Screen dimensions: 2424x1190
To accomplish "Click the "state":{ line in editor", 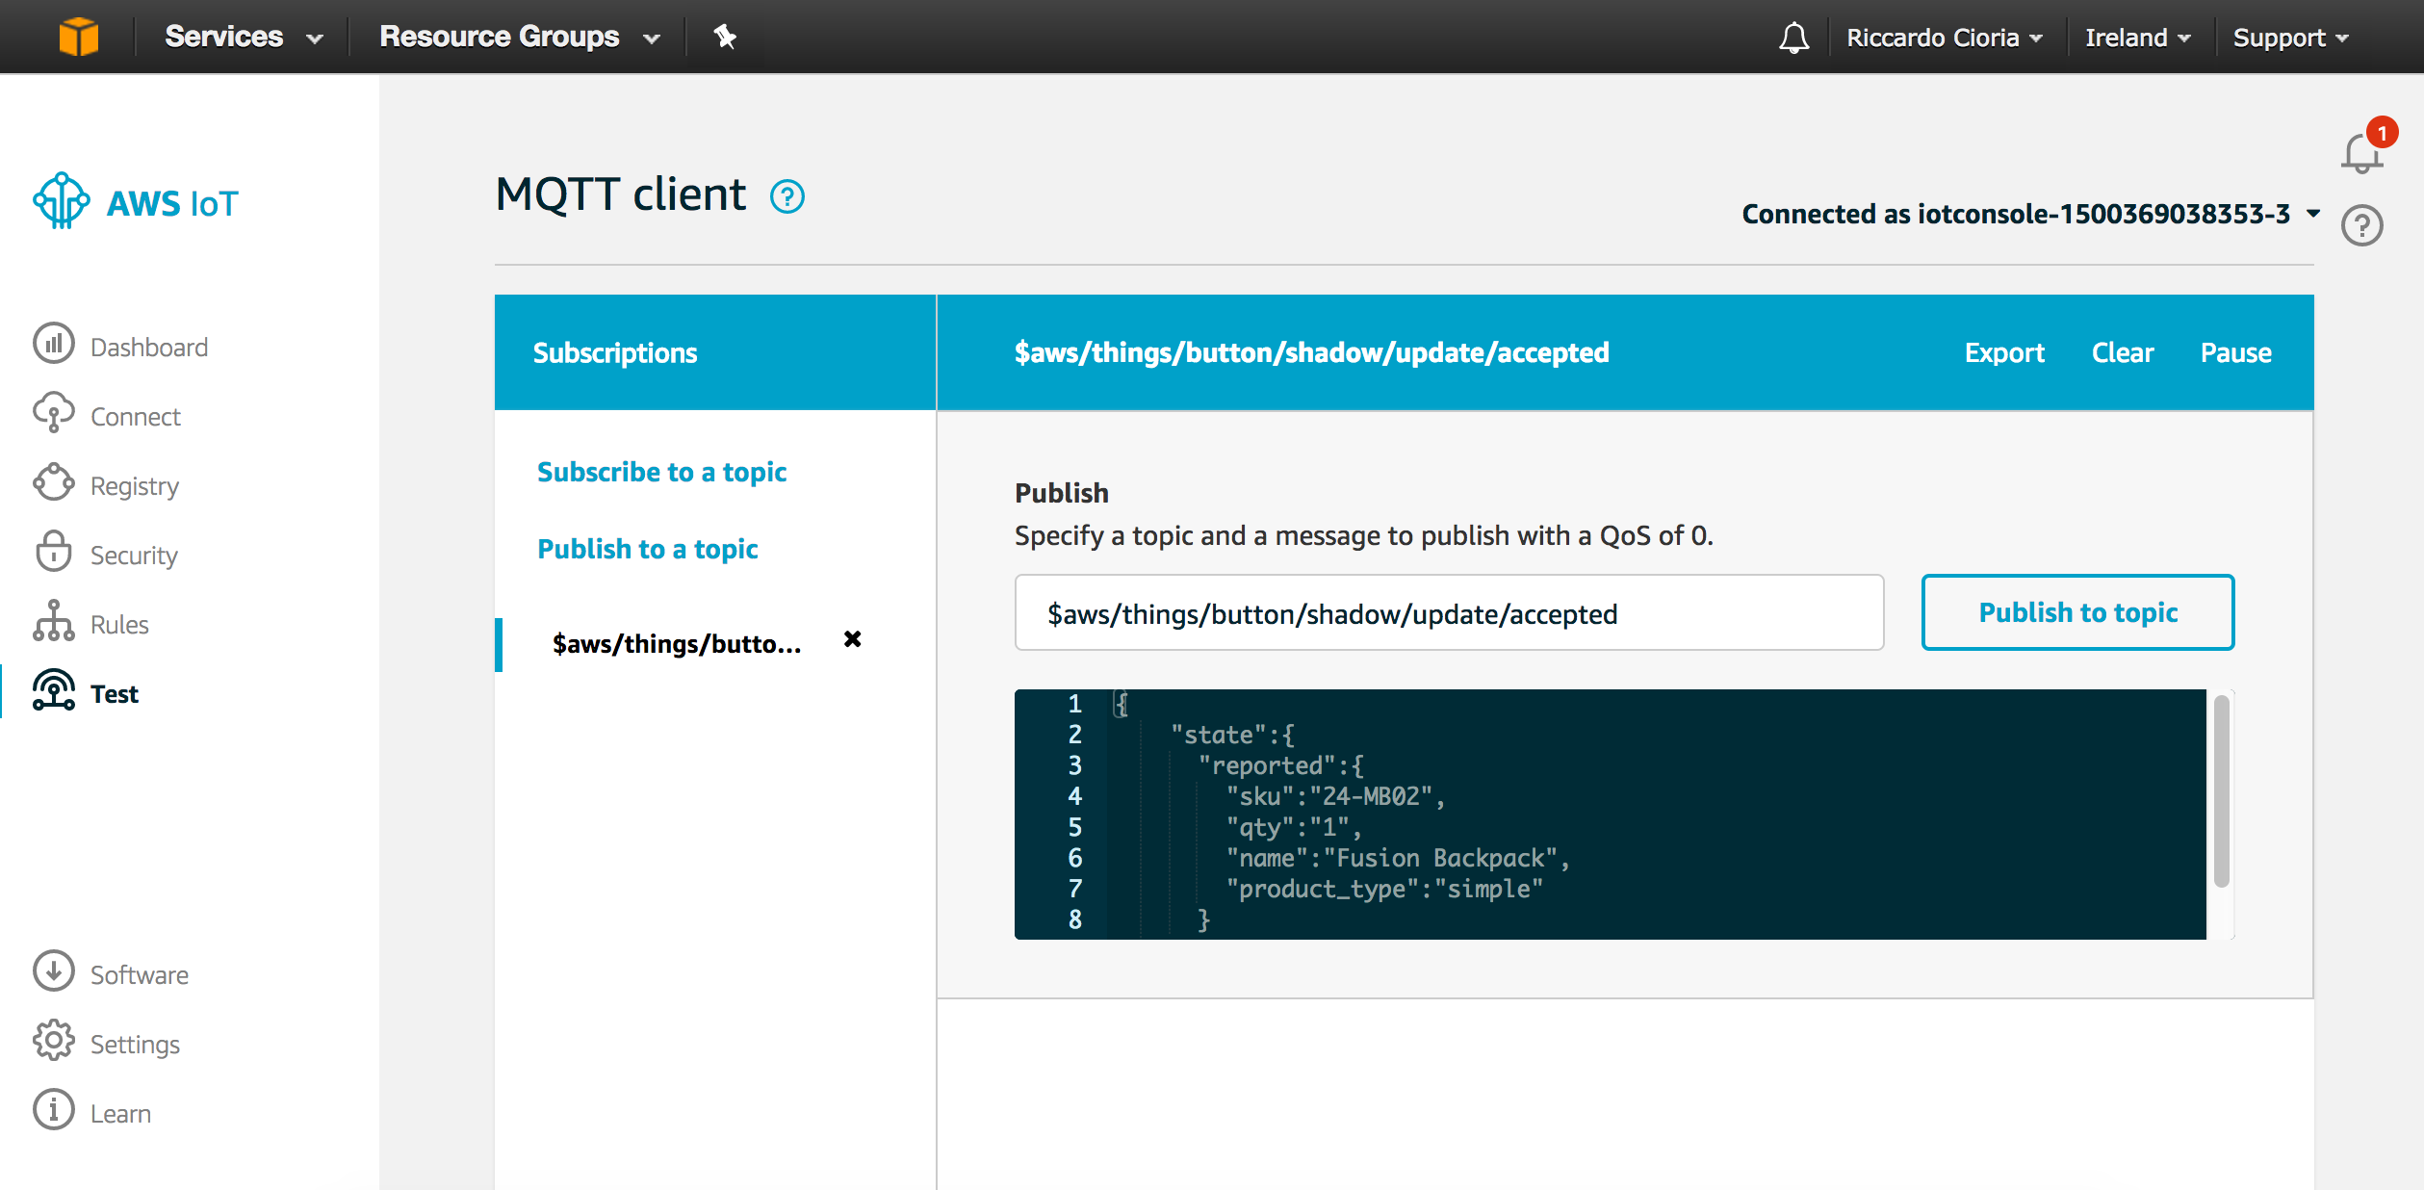I will [1232, 735].
